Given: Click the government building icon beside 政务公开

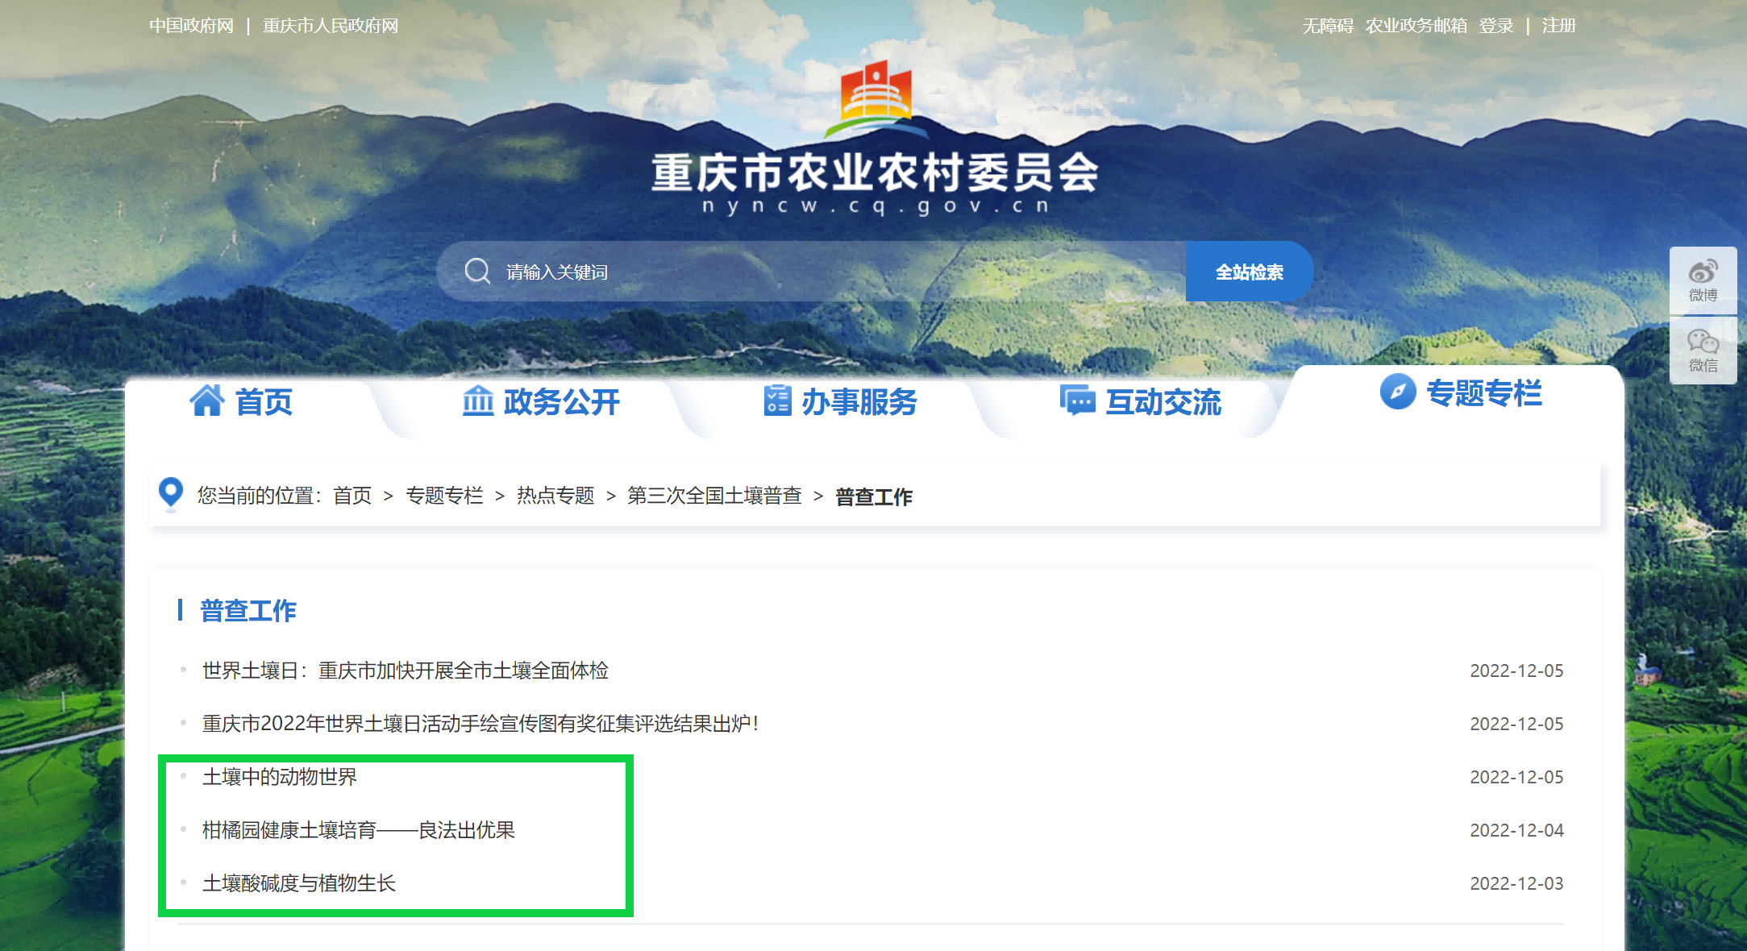Looking at the screenshot, I should 478,401.
